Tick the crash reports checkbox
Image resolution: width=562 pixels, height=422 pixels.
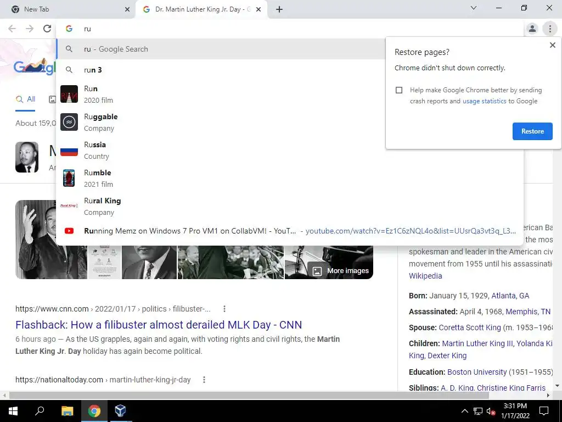point(399,90)
